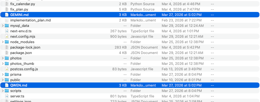Expand the mysql_data folder
This screenshot has height=102, width=260.
[3, 26]
